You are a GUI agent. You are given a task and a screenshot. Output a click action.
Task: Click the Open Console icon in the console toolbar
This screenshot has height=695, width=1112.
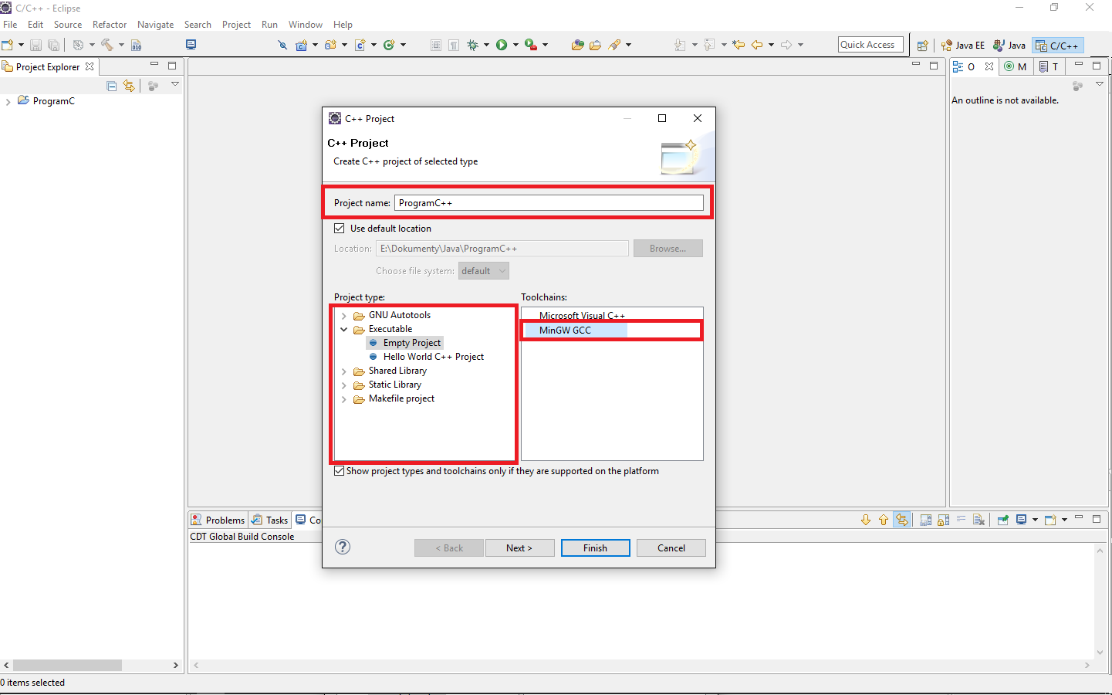coord(1050,520)
